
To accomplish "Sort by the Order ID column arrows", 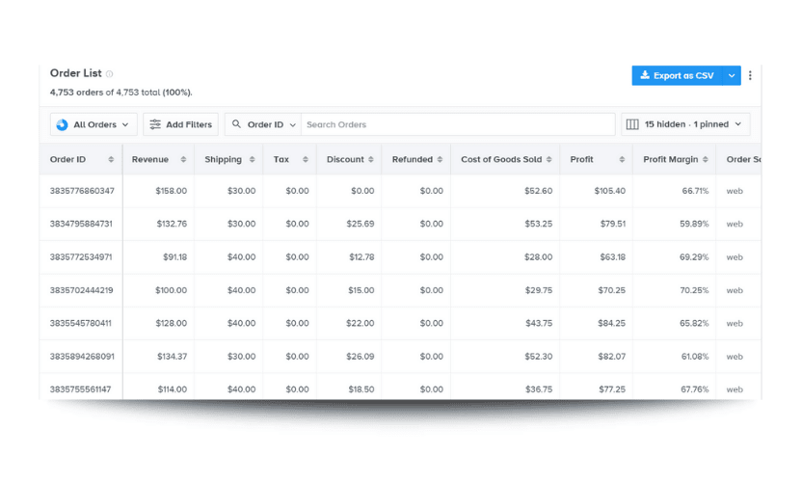I will [x=111, y=160].
